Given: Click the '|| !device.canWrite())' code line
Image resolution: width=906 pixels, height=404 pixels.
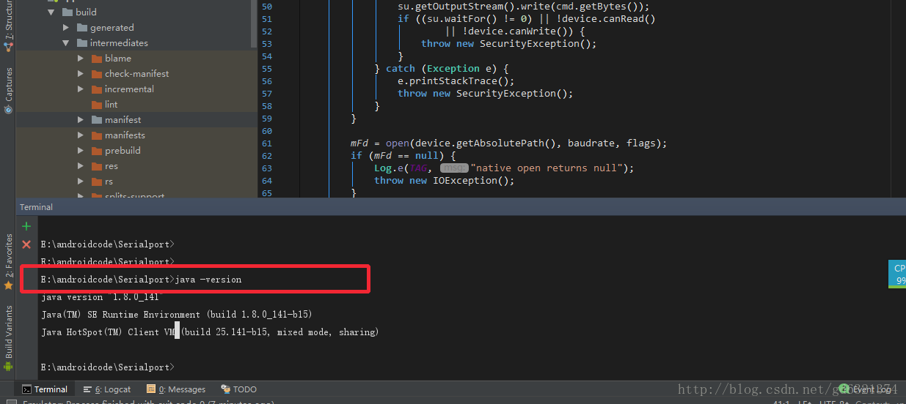Looking at the screenshot, I should pos(515,31).
